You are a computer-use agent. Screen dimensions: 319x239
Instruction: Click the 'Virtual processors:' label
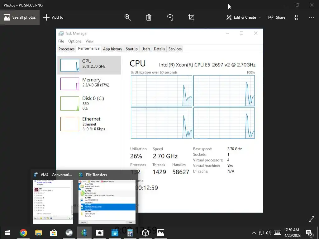[x=208, y=160]
